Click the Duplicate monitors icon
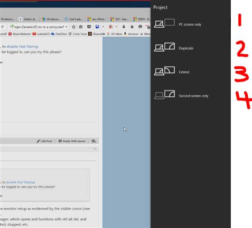 [164, 47]
